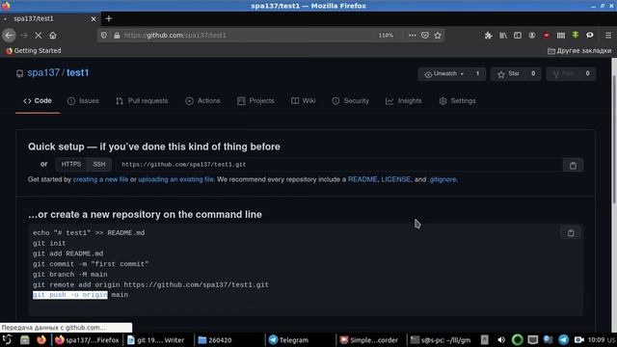Toggle the sidebar panel icon
This screenshot has width=617, height=347.
click(518, 35)
